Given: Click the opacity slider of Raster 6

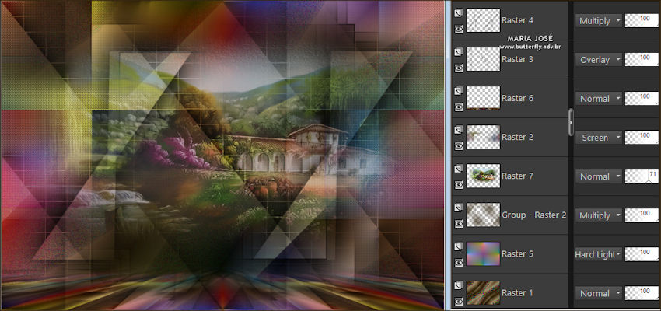Looking at the screenshot, I should [x=642, y=98].
